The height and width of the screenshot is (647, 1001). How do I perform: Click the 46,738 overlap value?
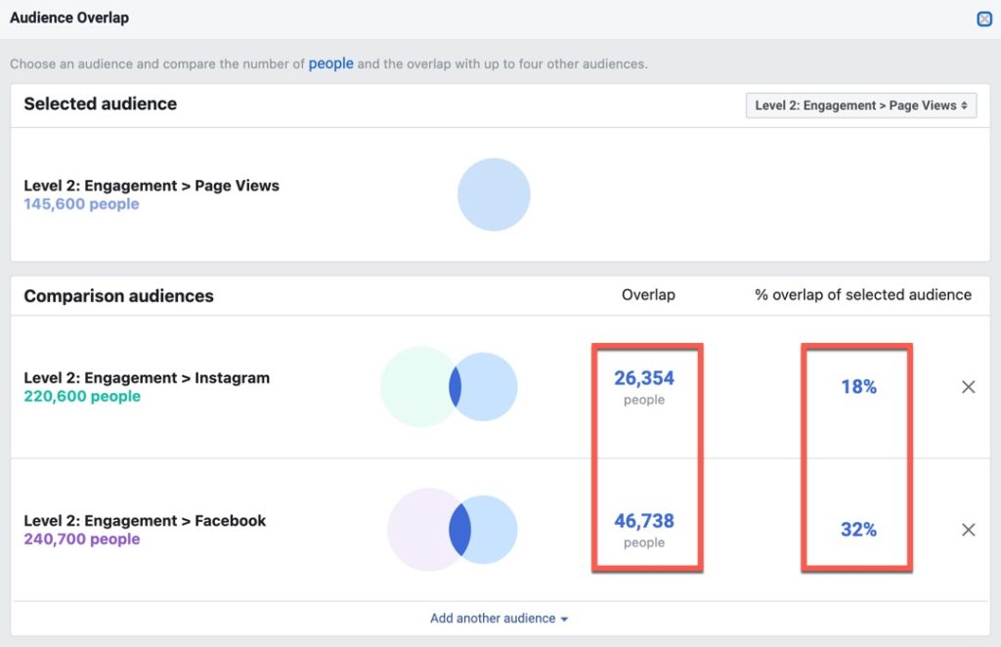643,521
